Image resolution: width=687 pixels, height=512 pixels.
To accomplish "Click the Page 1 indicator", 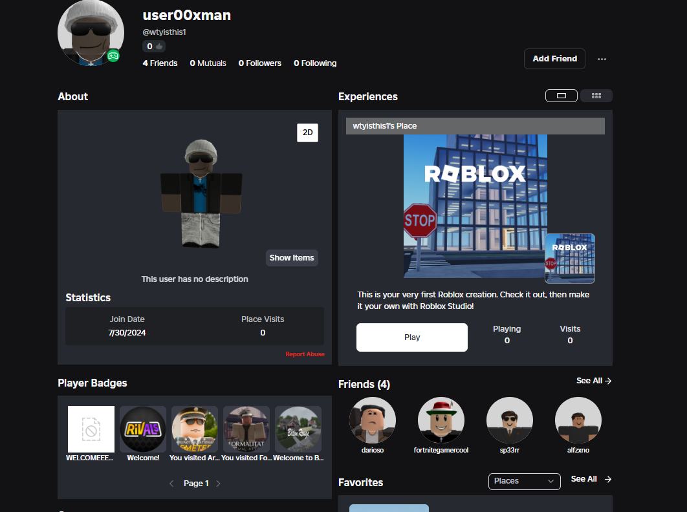I will tap(196, 484).
